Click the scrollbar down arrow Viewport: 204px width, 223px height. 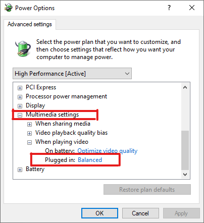coord(185,175)
